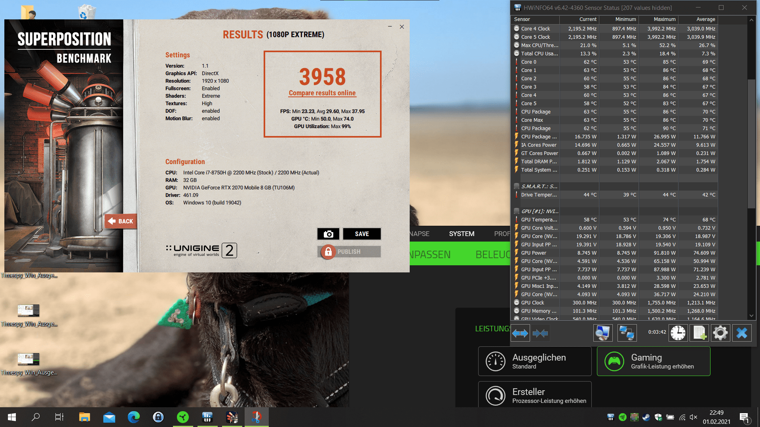This screenshot has width=760, height=427.
Task: Open the notification action center
Action: (744, 418)
